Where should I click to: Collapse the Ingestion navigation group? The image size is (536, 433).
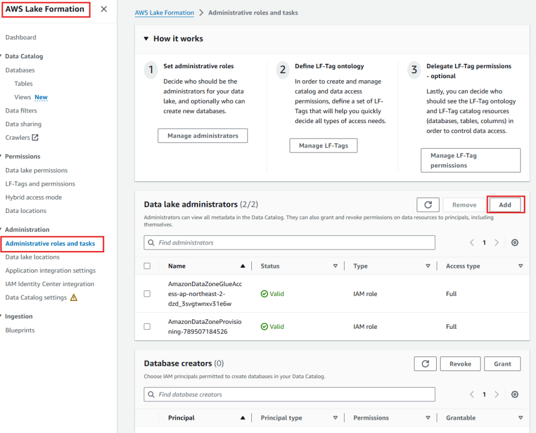1,316
